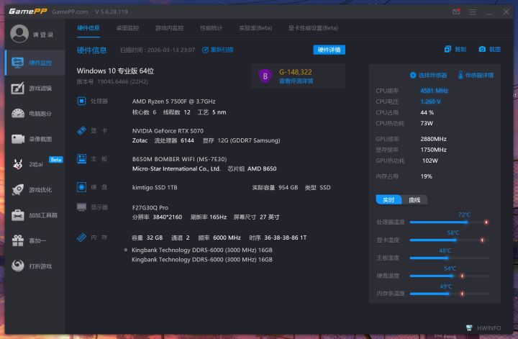This screenshot has width=518, height=339.
Task: Click the 选择传感器 gear icon
Action: 413,75
